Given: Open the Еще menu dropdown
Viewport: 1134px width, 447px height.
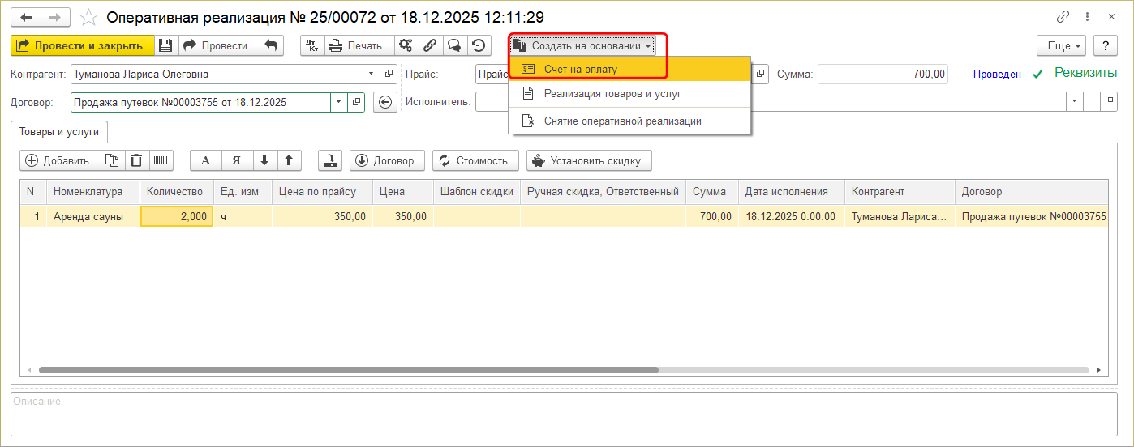Looking at the screenshot, I should click(x=1062, y=45).
